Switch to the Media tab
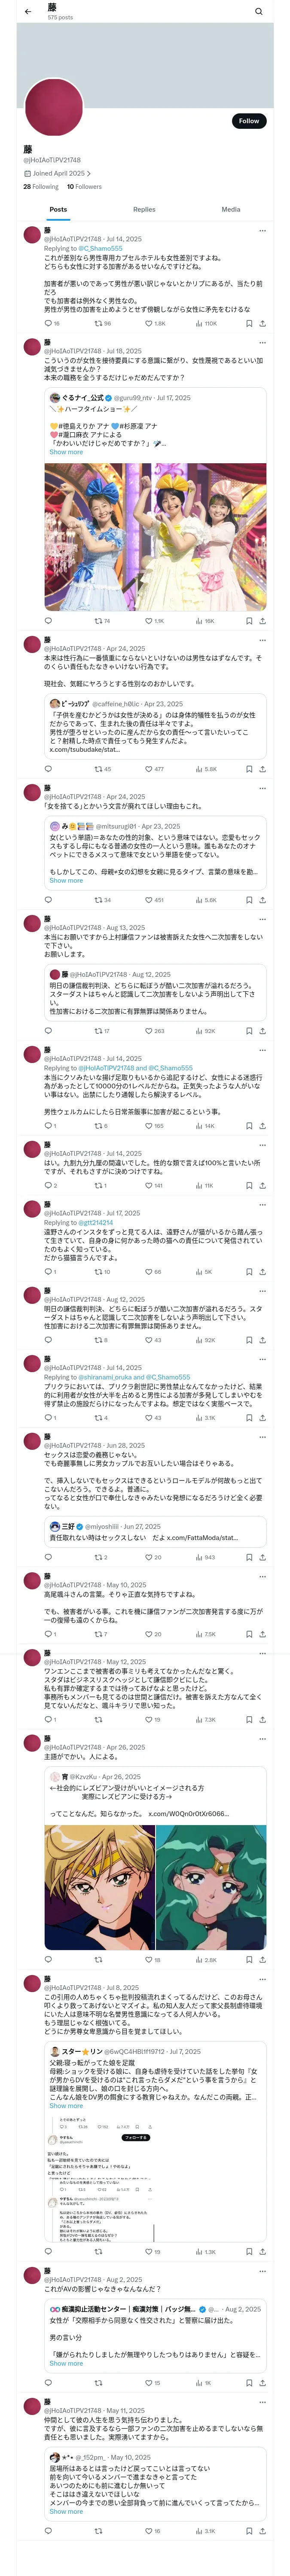Viewport: 290px width, 2576px height. click(230, 210)
